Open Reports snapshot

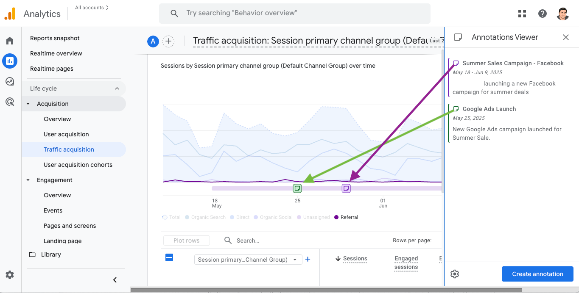coord(55,38)
